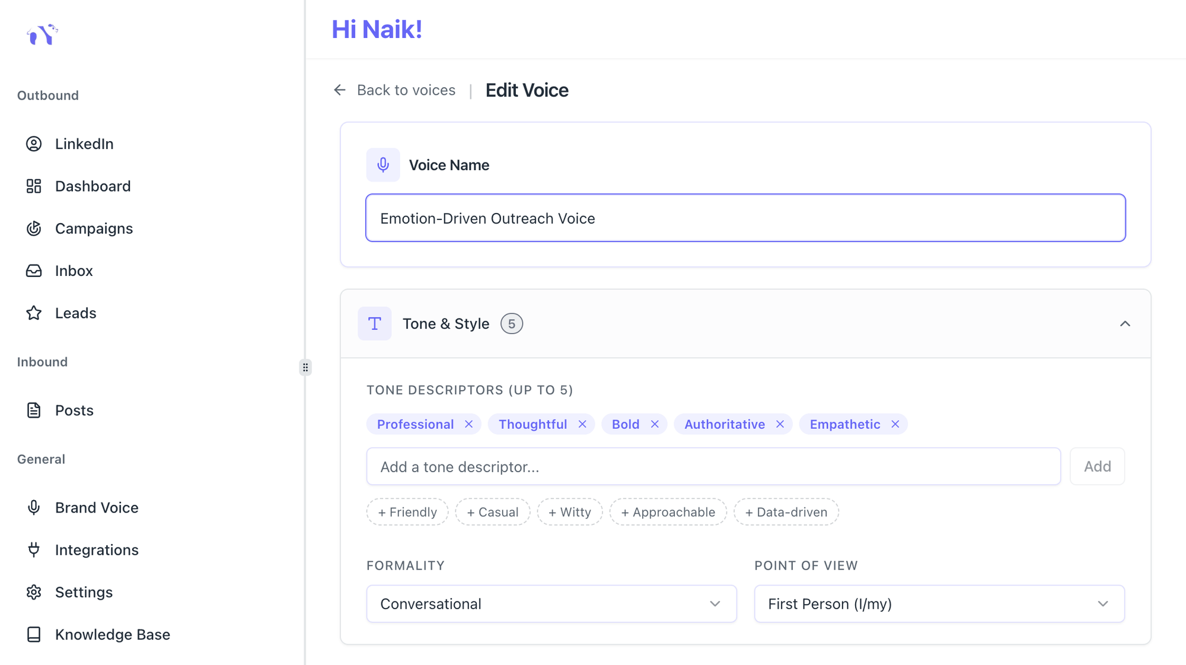Image resolution: width=1186 pixels, height=665 pixels.
Task: Add the Data-driven suggested tone
Action: coord(786,512)
